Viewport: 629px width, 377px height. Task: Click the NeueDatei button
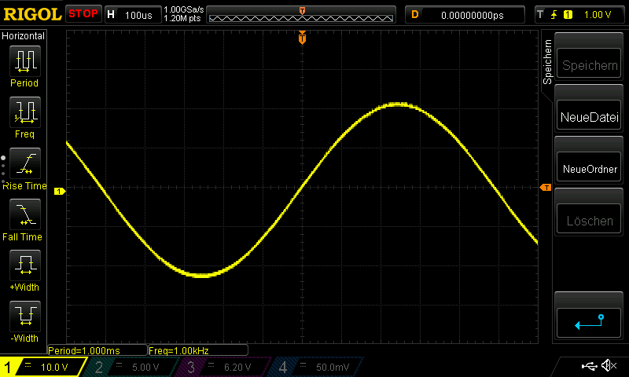[589, 116]
